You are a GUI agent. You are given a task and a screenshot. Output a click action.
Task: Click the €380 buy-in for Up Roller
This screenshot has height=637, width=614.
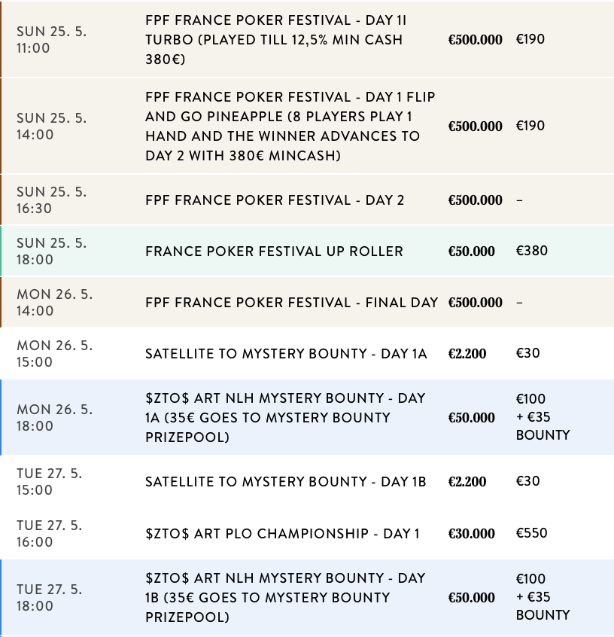point(532,251)
